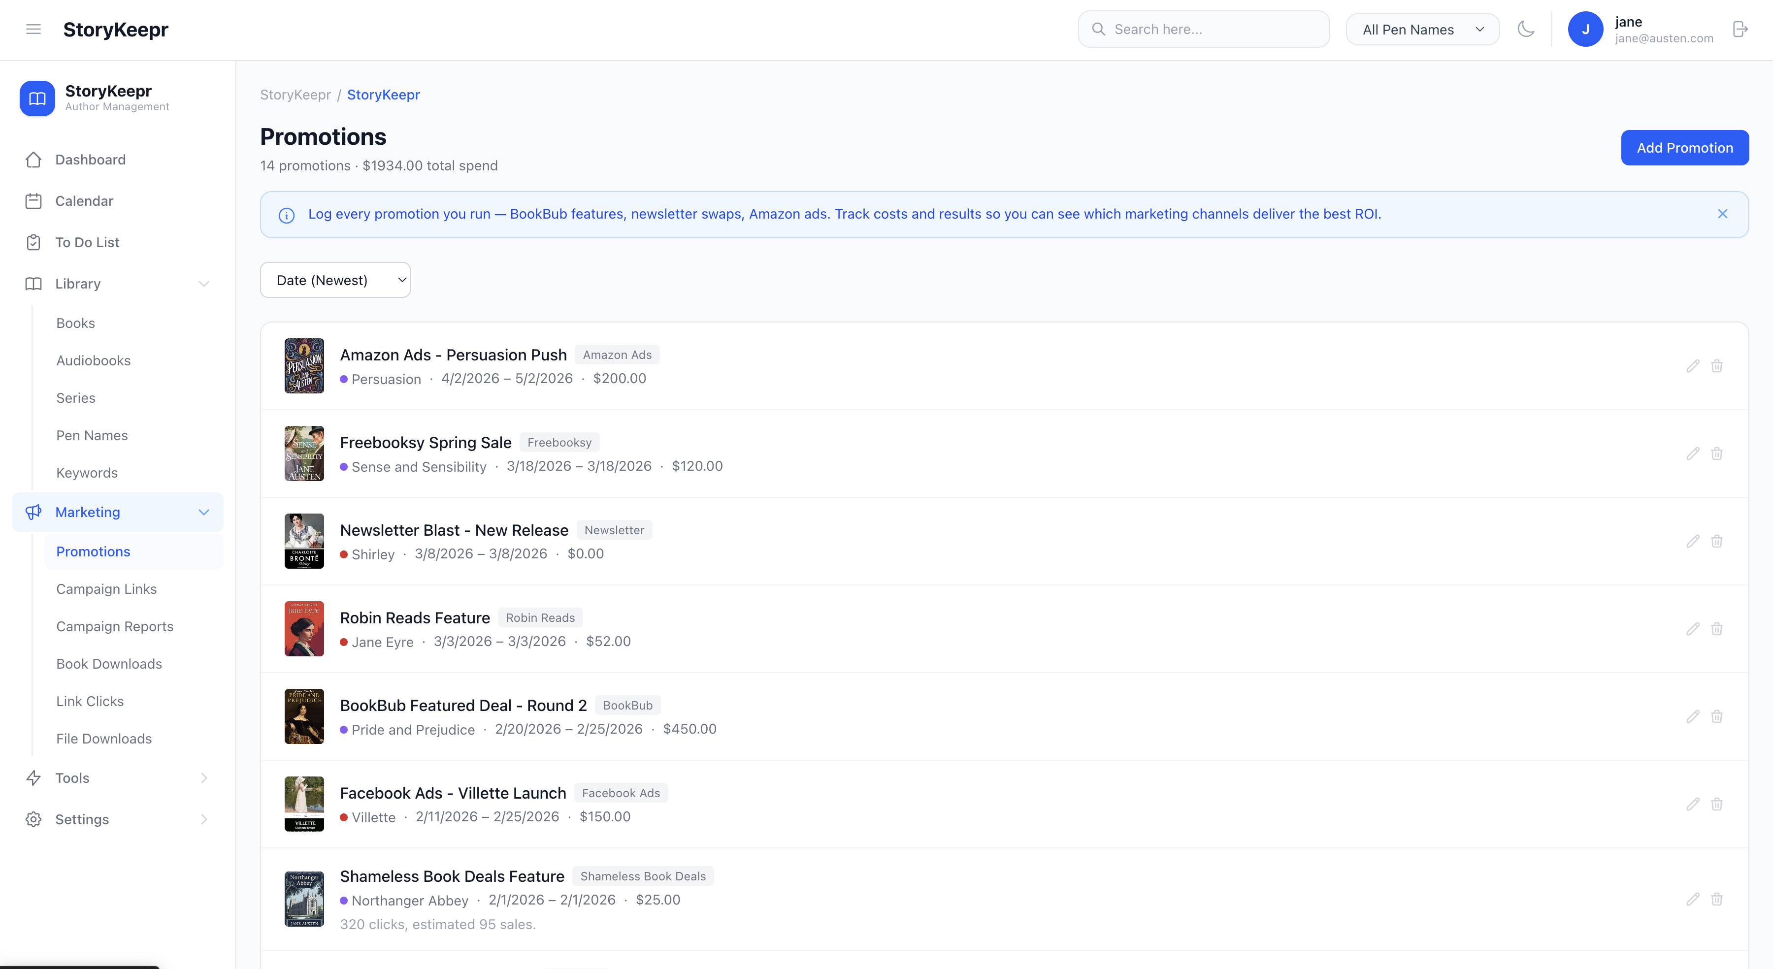The height and width of the screenshot is (969, 1773).
Task: Open Campaign Links in sidebar
Action: (x=107, y=589)
